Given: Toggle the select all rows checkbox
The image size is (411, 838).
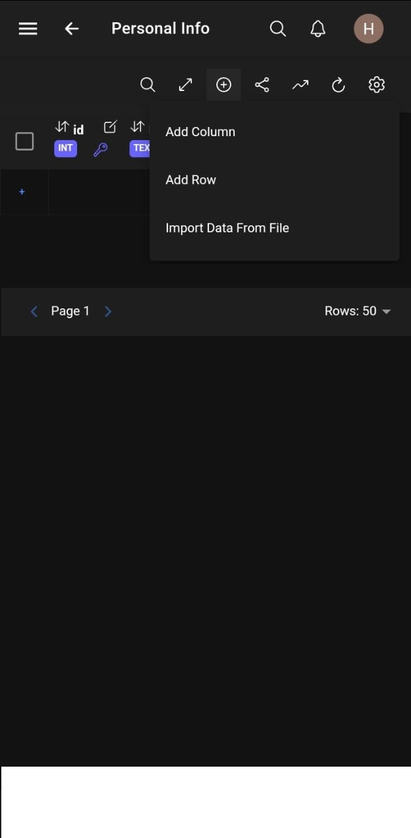Looking at the screenshot, I should (x=24, y=141).
